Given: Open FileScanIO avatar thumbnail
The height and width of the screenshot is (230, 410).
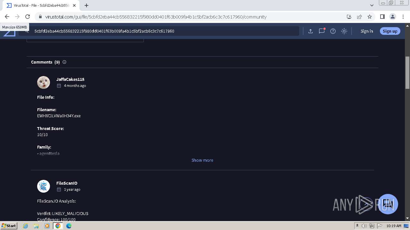Looking at the screenshot, I should [44, 186].
